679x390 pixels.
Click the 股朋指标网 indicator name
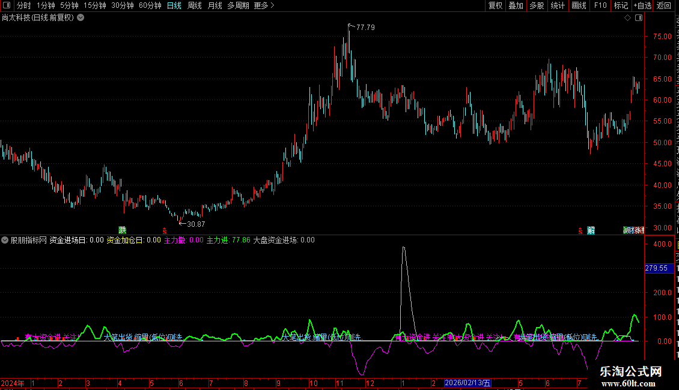(29, 240)
